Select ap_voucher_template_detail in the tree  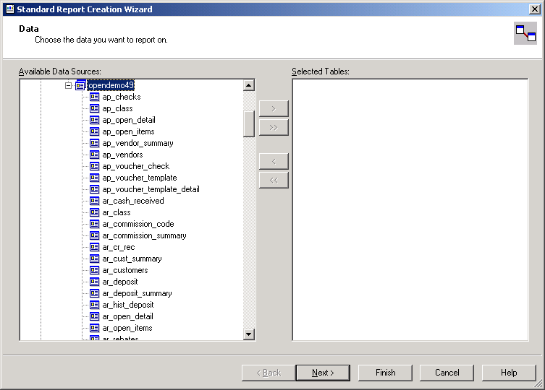coord(151,189)
